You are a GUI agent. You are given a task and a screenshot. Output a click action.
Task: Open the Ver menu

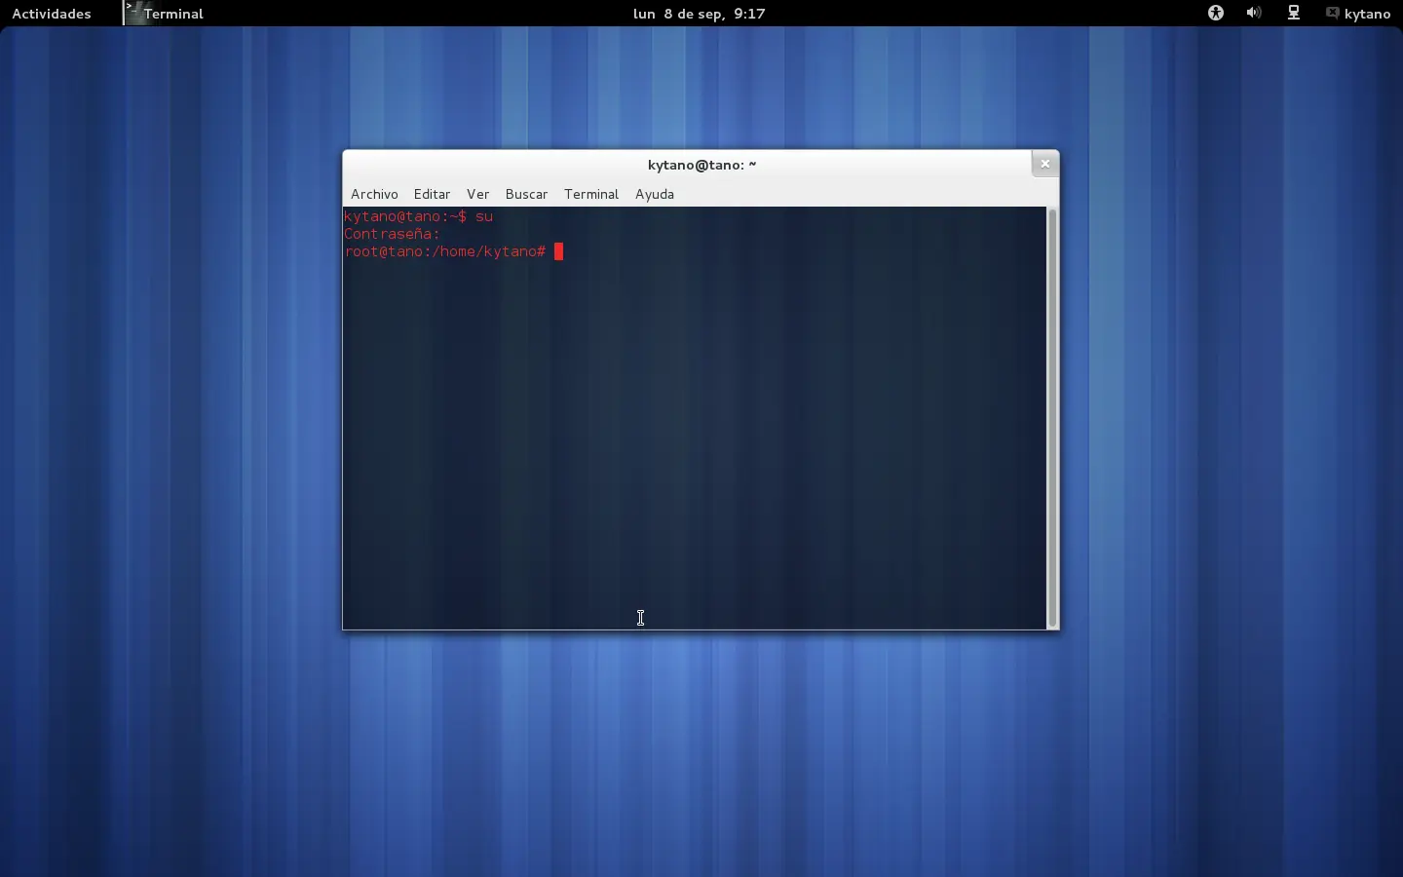477,194
